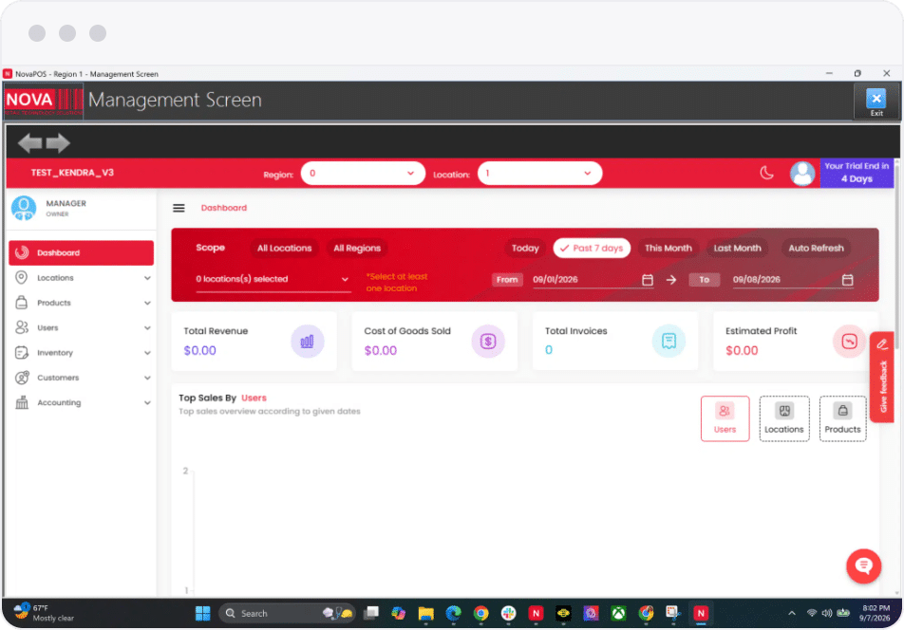Open the chat support bubble
Screen dimensions: 904x630
(x=863, y=566)
